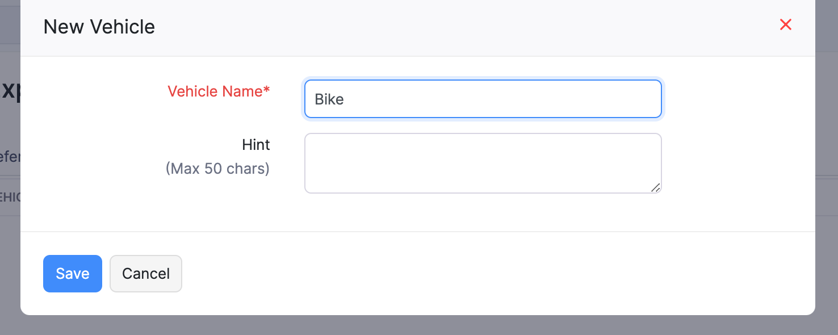Click the "(Max 50 chars)" note
The height and width of the screenshot is (335, 838).
point(217,169)
